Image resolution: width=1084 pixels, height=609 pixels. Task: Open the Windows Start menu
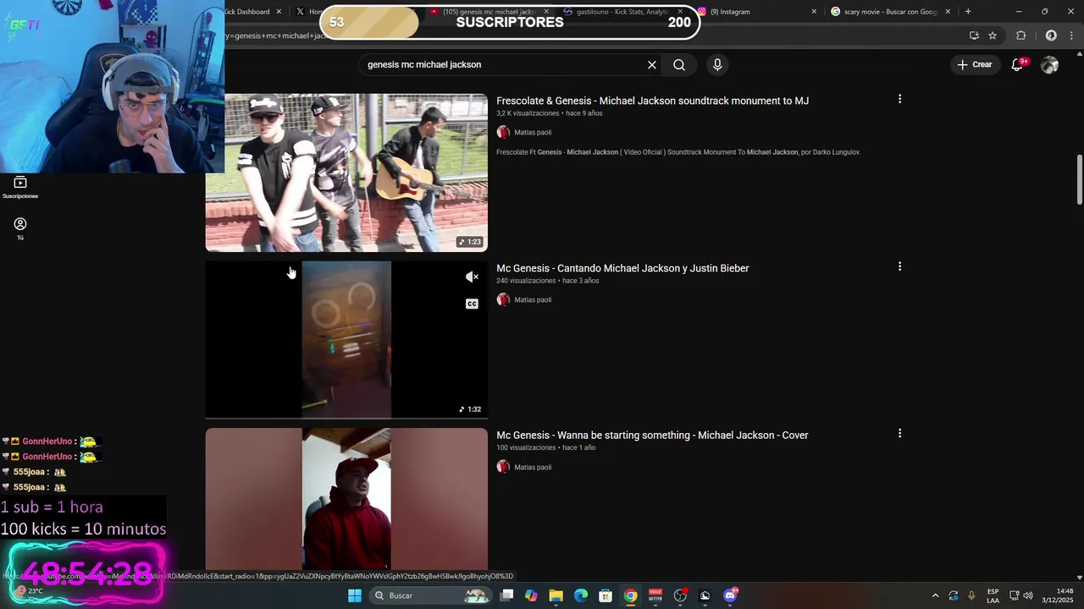click(x=355, y=595)
